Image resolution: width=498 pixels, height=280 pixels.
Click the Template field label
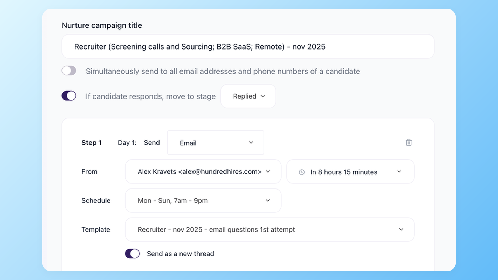pos(96,230)
